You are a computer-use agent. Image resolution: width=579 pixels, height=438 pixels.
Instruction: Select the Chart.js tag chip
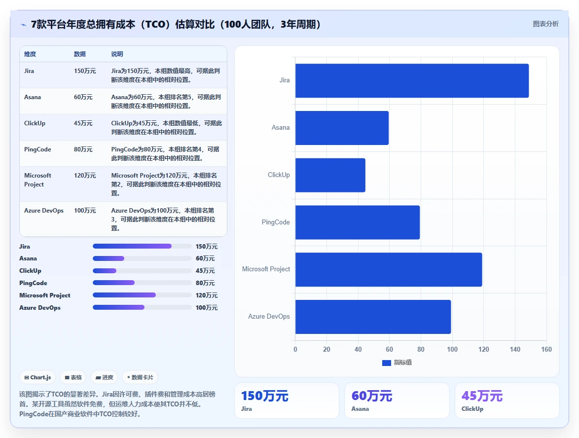pyautogui.click(x=37, y=377)
